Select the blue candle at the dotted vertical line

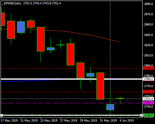pos(110,107)
